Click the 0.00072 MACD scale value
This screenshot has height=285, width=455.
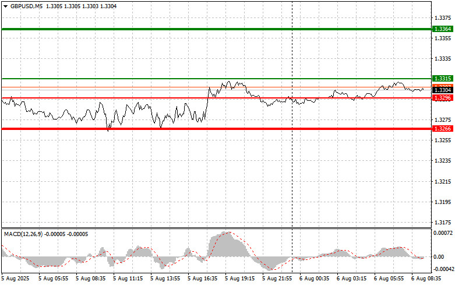point(443,233)
